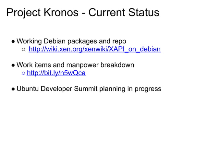207x155 pixels.
Task: Open the bit.ly/n5wQca link
Action: coord(56,73)
